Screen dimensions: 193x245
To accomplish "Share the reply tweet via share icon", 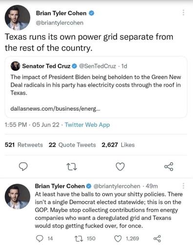I will pos(157,239).
